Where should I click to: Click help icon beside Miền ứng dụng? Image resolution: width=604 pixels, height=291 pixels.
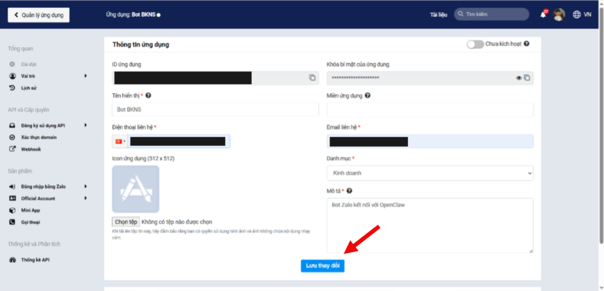[367, 96]
